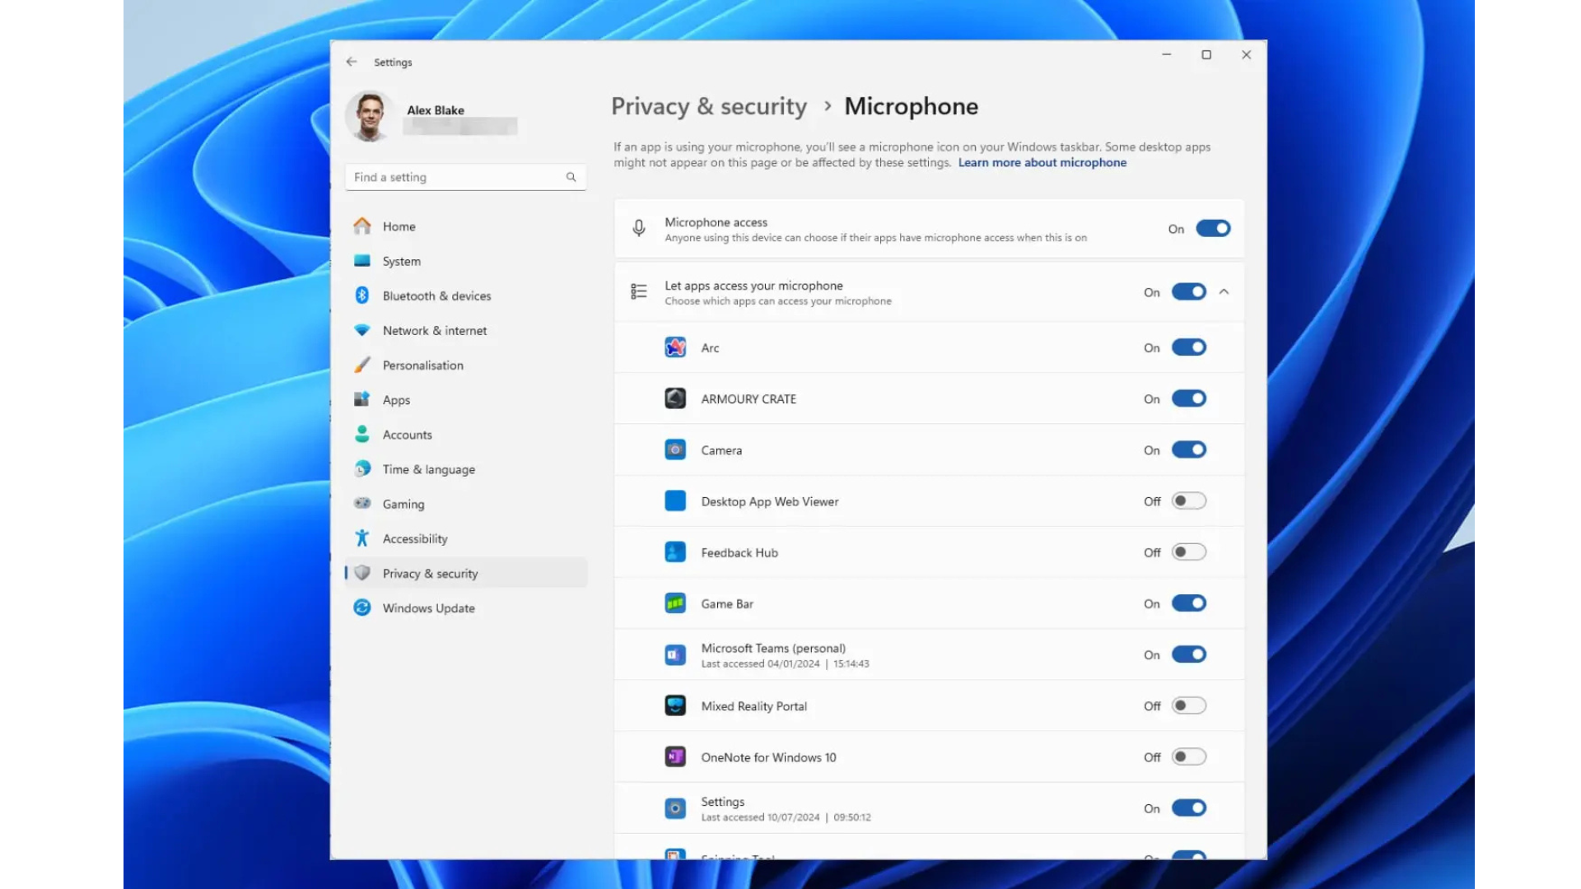
Task: Click Privacy & security breadcrumb
Action: click(x=709, y=106)
